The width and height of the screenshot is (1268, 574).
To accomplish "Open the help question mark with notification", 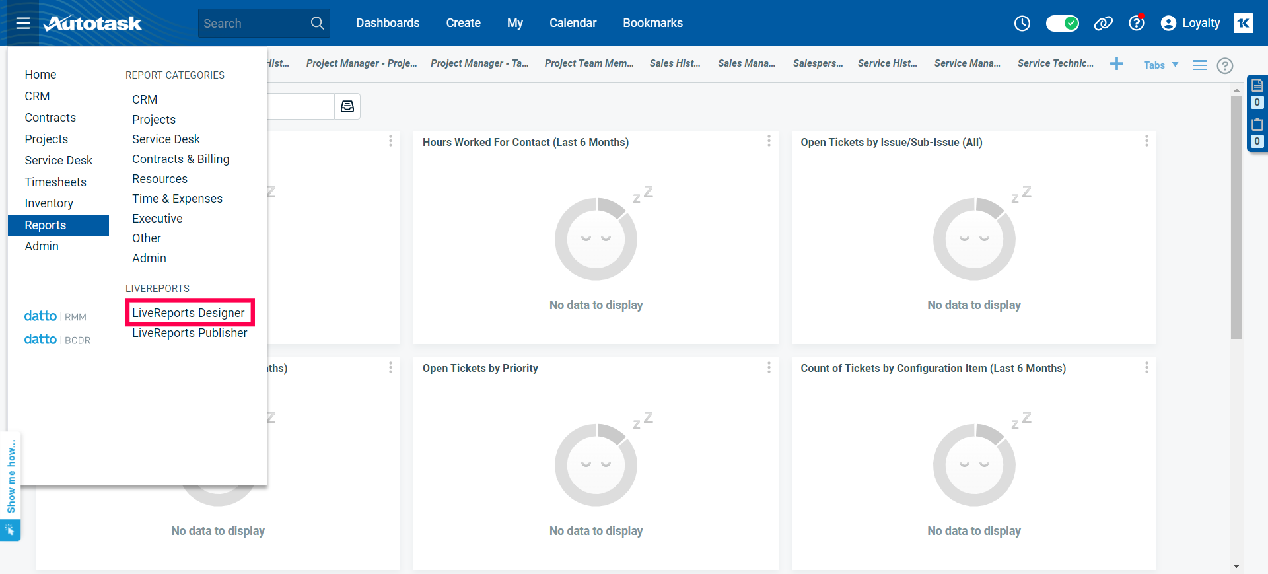I will point(1136,23).
